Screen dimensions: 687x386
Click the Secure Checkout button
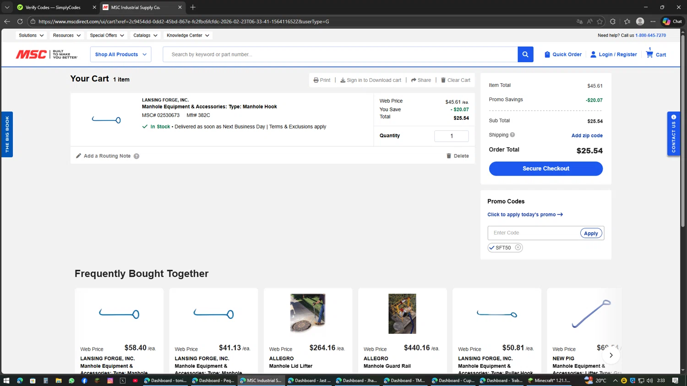pos(545,169)
